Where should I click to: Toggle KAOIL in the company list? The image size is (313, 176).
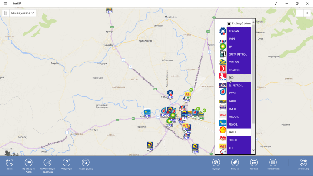[x=239, y=101]
